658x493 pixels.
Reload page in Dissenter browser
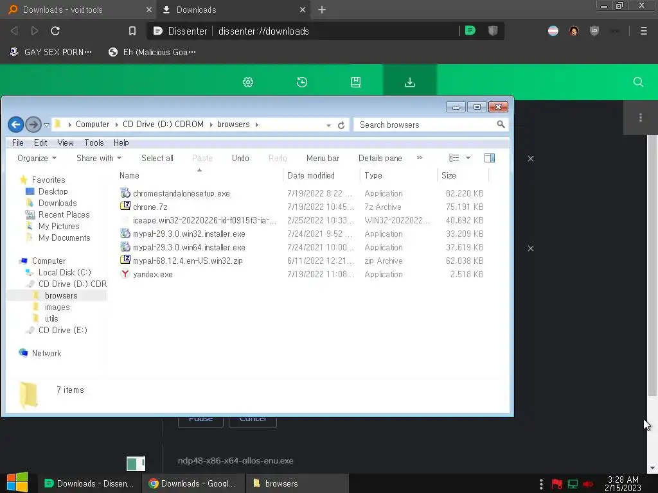point(55,31)
